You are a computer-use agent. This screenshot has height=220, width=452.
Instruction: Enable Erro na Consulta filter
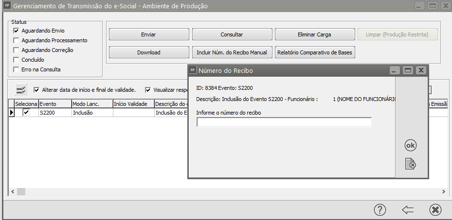tap(16, 69)
